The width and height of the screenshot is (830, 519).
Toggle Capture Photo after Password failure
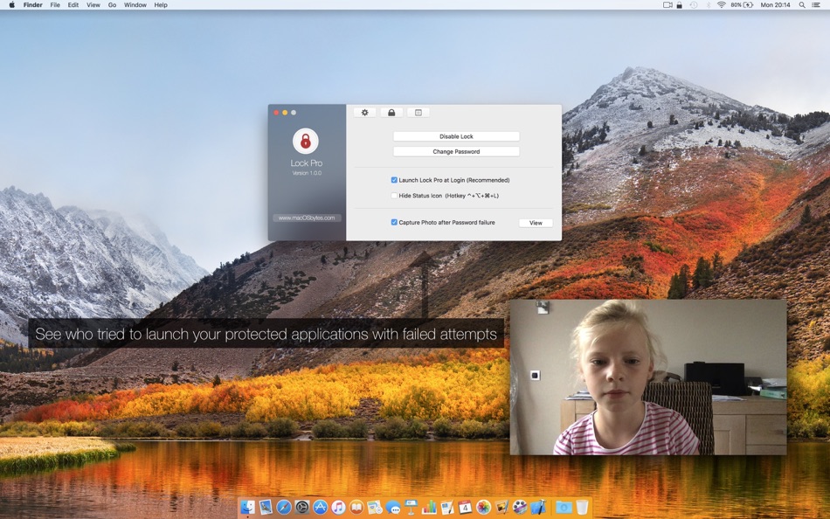click(394, 223)
